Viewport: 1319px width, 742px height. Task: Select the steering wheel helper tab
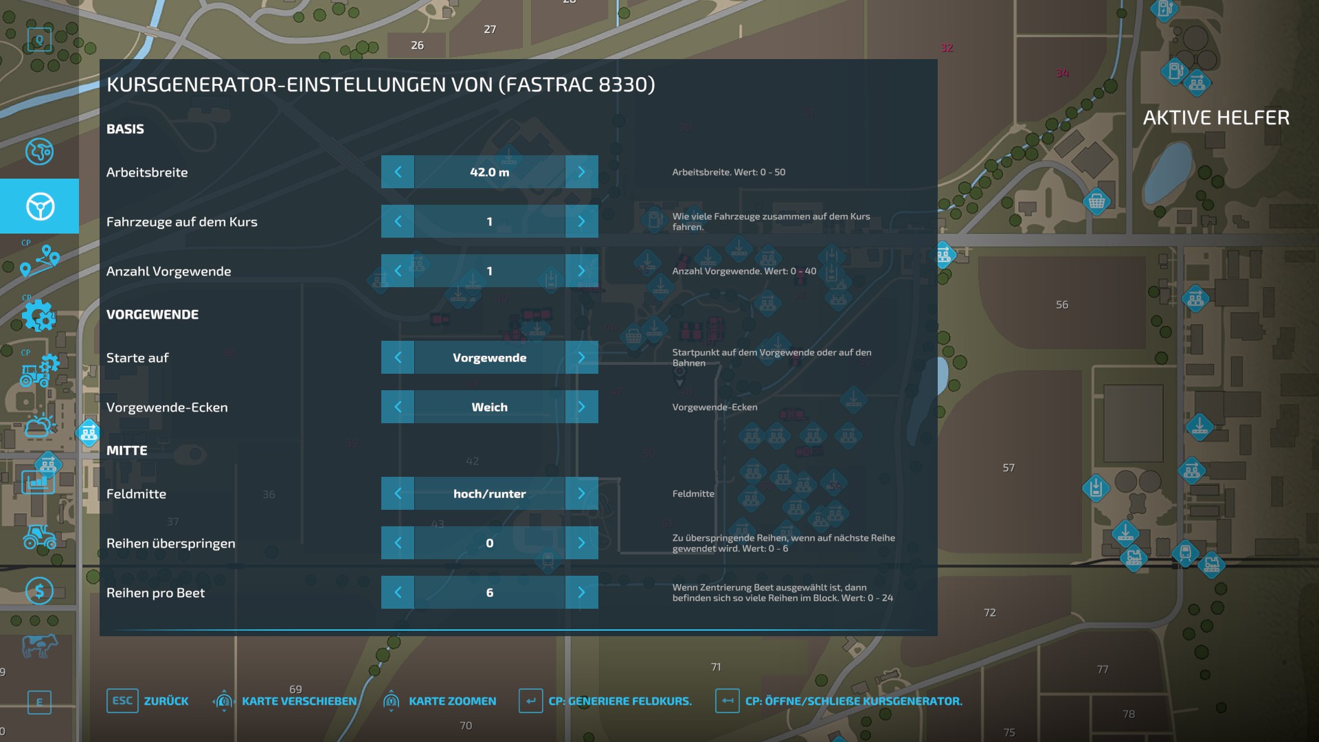click(x=39, y=206)
